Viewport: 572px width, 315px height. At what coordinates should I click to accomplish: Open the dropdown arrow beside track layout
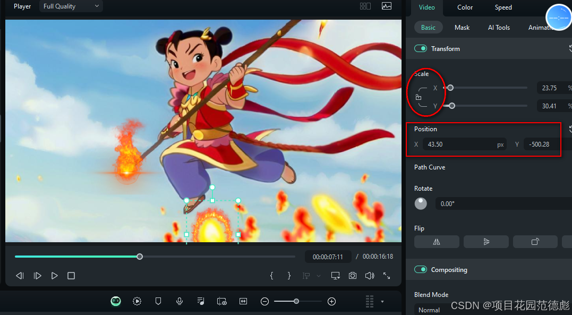382,302
